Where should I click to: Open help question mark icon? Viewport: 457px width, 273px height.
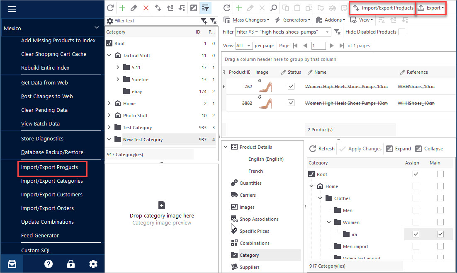(x=49, y=264)
